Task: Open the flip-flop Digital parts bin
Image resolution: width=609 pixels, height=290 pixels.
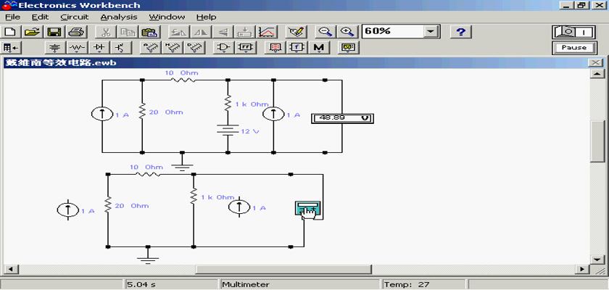Action: coord(246,48)
